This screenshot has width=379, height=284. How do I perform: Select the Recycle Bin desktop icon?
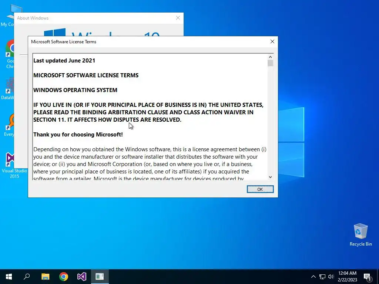[360, 235]
